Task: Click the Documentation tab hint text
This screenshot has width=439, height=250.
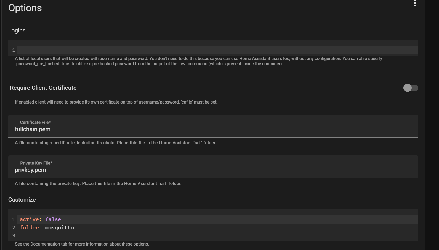Action: (x=82, y=244)
